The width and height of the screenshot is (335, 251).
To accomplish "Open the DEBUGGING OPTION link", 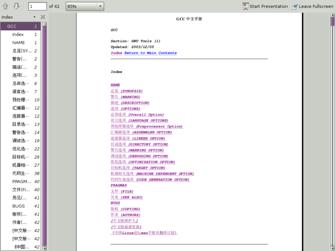I will click(139, 156).
